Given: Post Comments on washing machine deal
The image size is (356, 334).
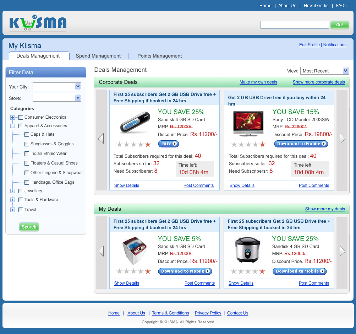Looking at the screenshot, I should [199, 283].
